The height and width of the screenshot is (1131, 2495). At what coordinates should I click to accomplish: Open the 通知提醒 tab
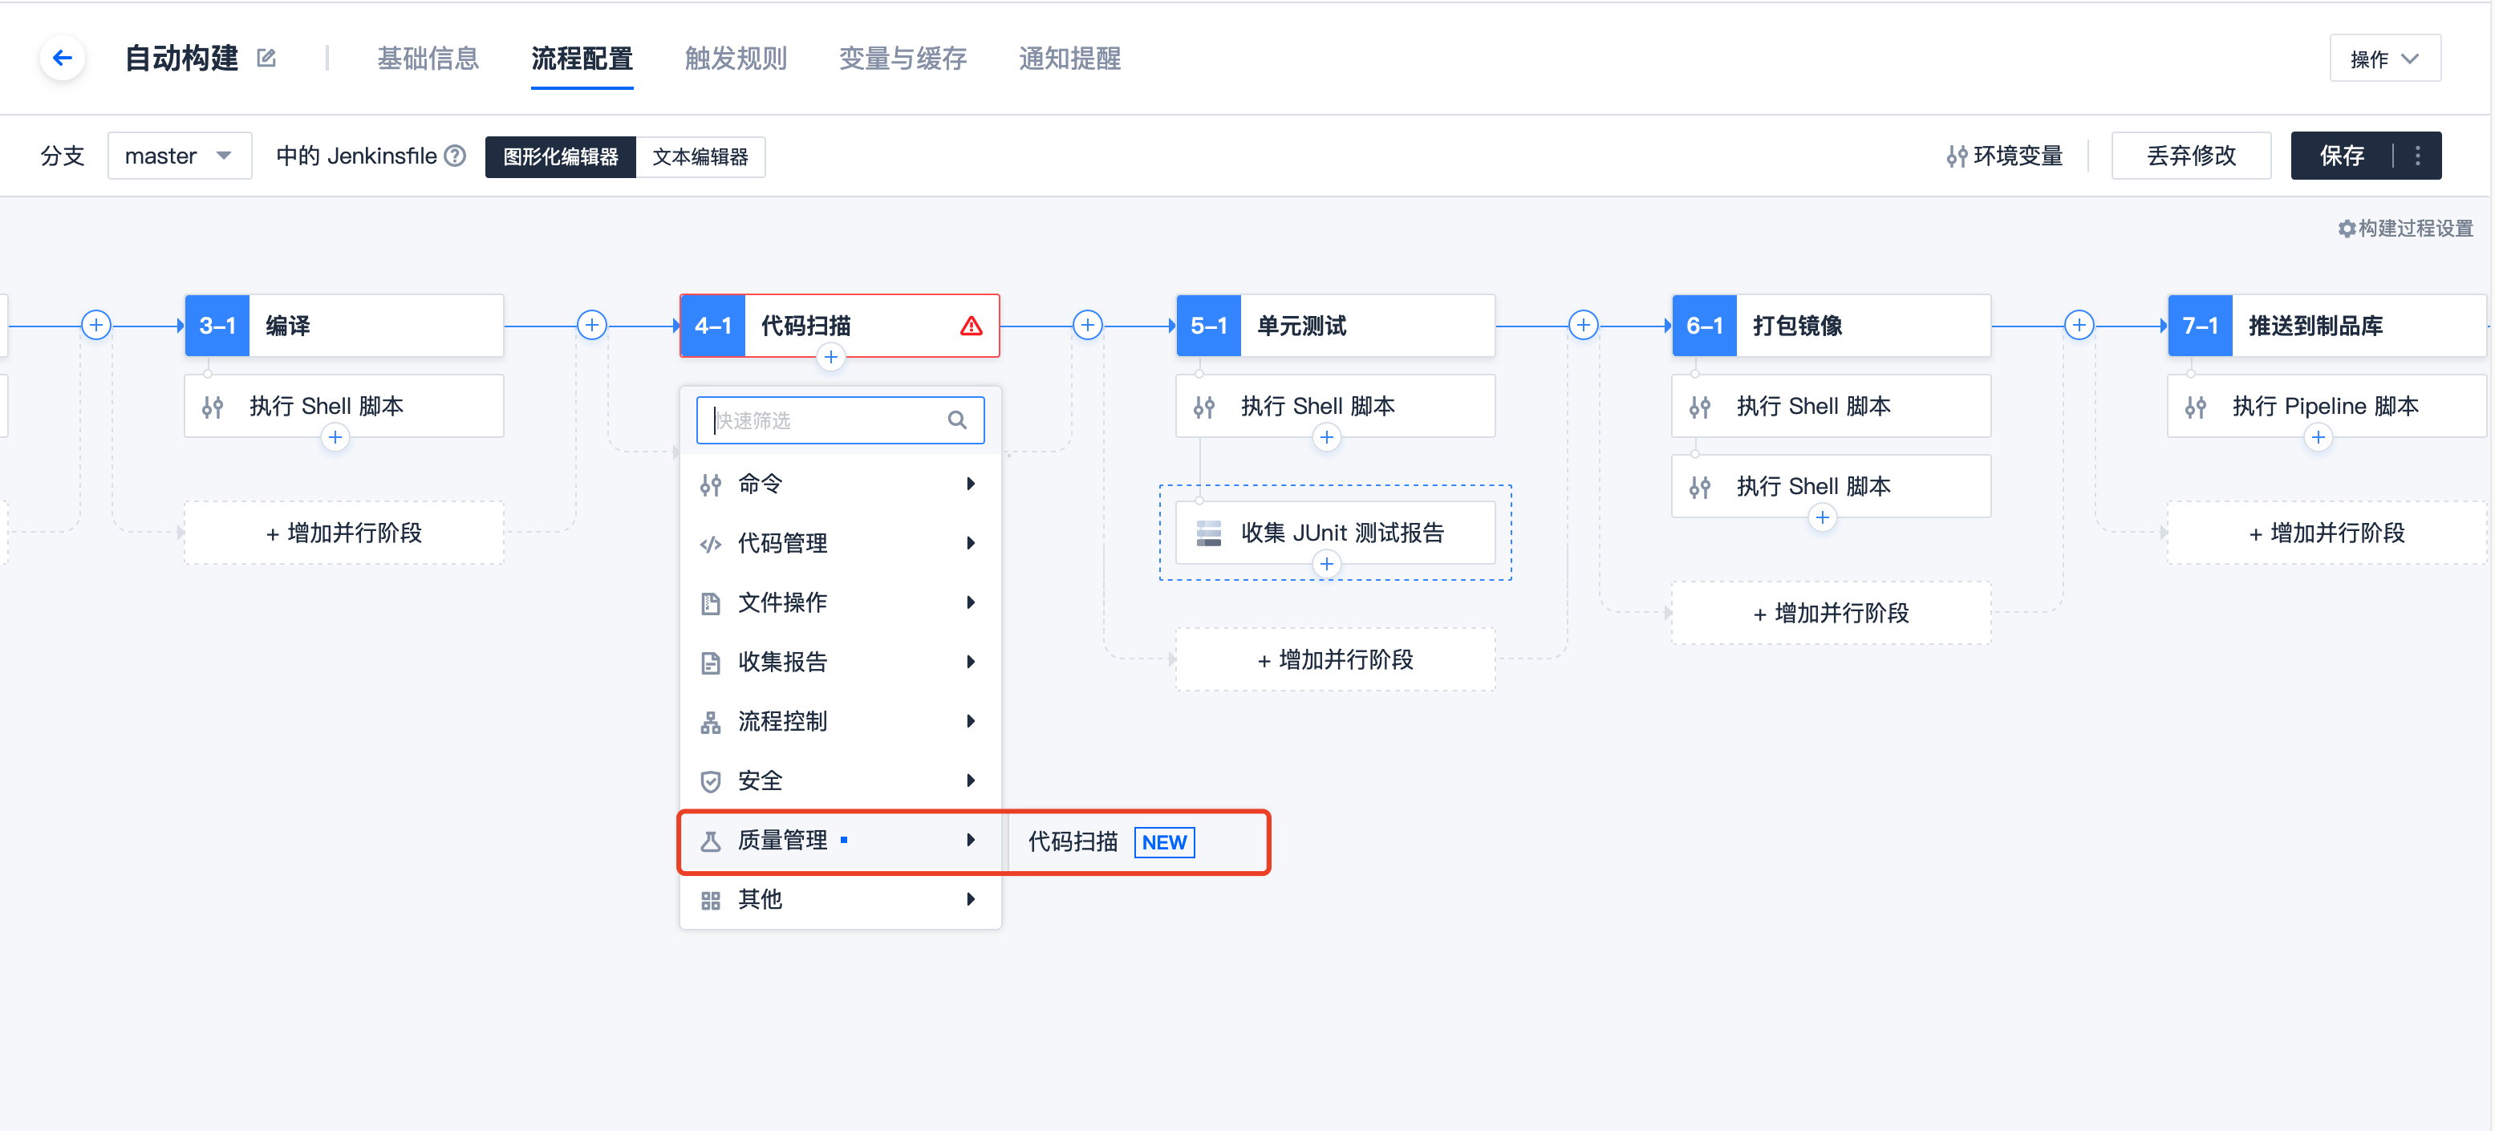coord(1070,58)
